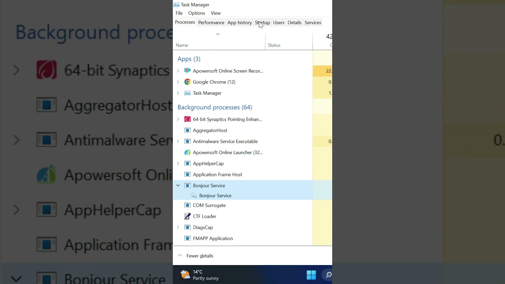505x284 pixels.
Task: Click the 64-bit Synaptics Pointing Enhancer icon
Action: pyautogui.click(x=187, y=119)
